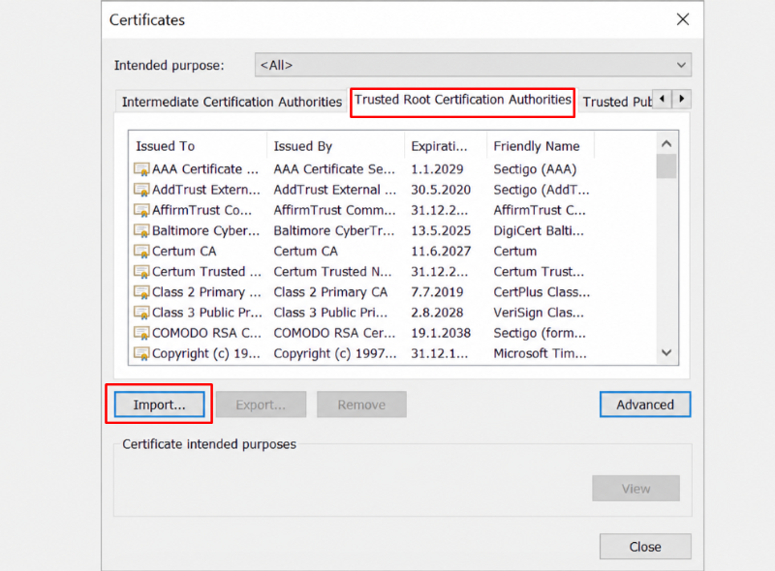Screen dimensions: 775x571
Task: Click 'Class 2 Primary CA' issuer cell
Action: point(330,292)
